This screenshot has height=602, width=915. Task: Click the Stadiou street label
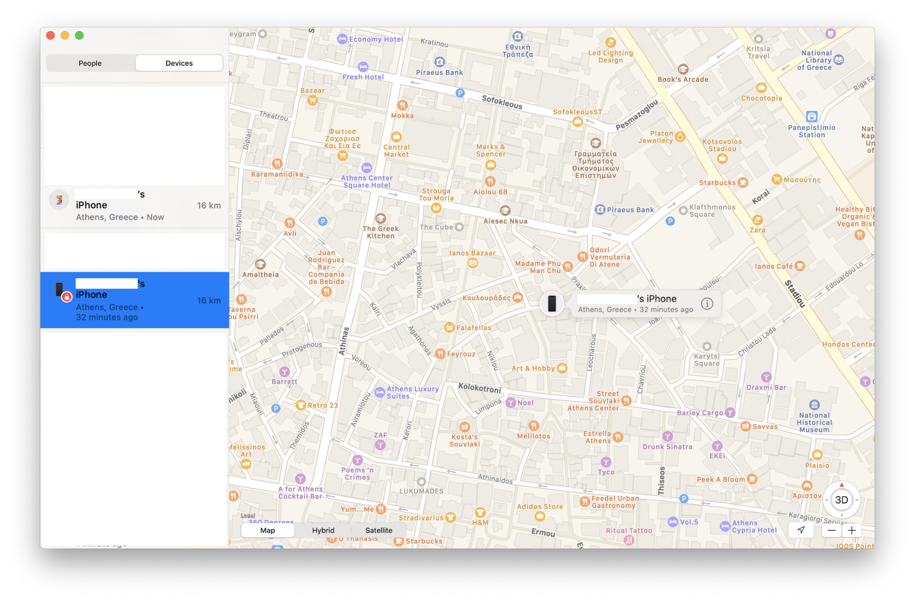(795, 293)
